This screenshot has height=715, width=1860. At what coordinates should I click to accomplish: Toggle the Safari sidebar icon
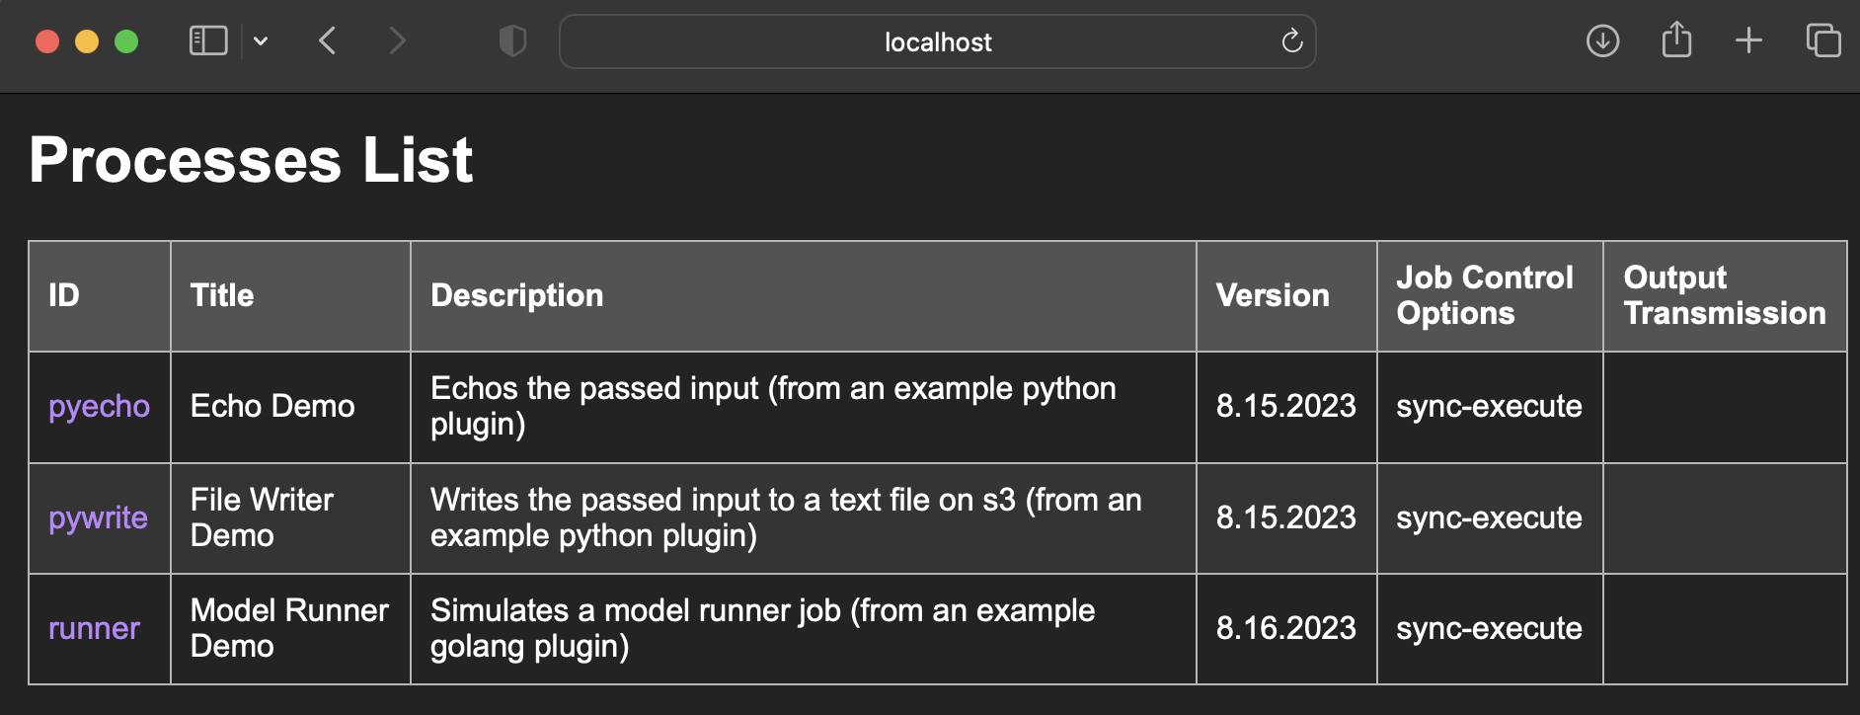click(x=208, y=40)
